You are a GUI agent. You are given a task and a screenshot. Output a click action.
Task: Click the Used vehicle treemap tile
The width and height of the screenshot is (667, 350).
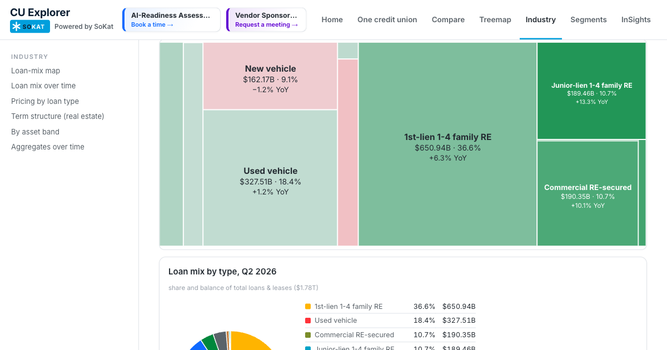[270, 178]
